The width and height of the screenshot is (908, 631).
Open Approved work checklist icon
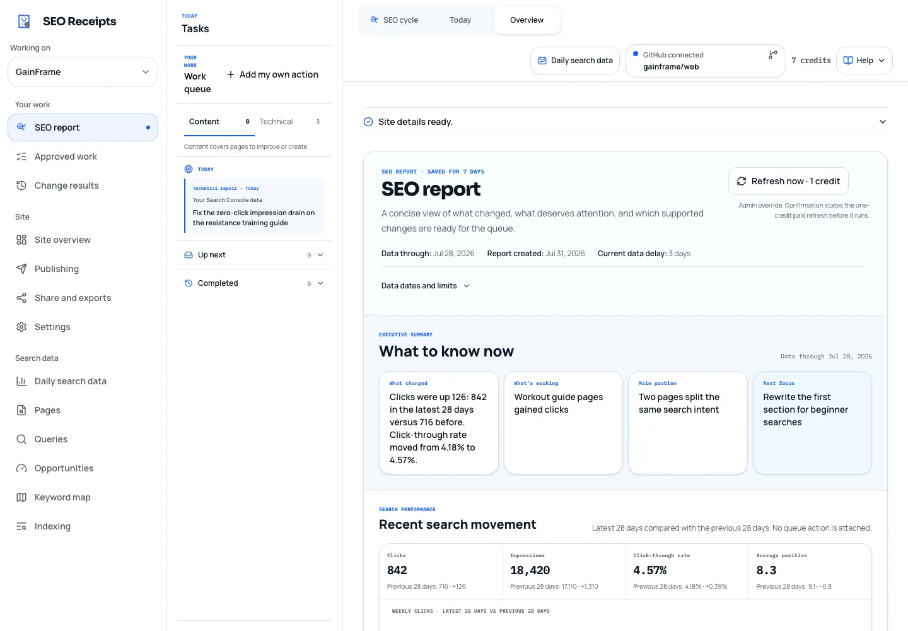(x=21, y=156)
